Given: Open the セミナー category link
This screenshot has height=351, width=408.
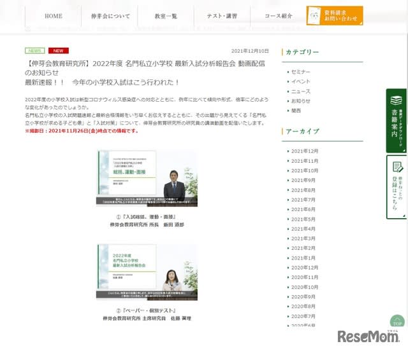Looking at the screenshot, I should click(300, 72).
